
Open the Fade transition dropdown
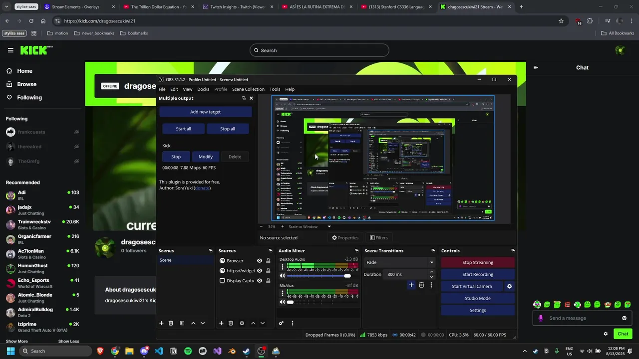click(400, 262)
